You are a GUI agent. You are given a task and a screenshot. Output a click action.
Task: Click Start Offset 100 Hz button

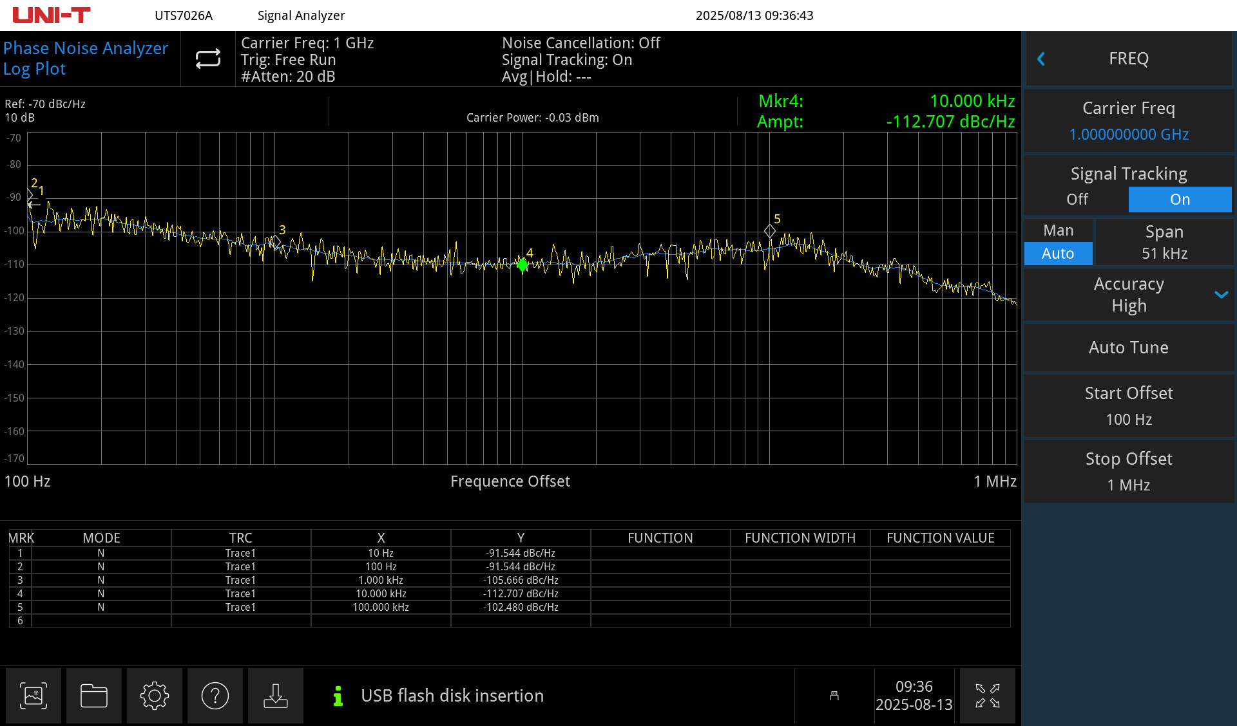(x=1128, y=405)
